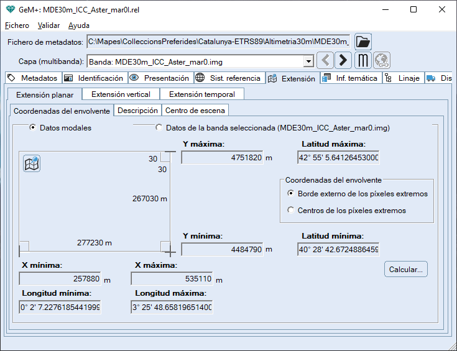
Task: Click the previous band arrow button
Action: 325,60
